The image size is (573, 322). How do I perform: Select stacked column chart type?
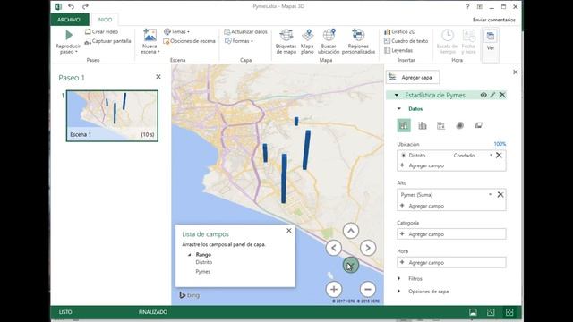[x=404, y=125]
